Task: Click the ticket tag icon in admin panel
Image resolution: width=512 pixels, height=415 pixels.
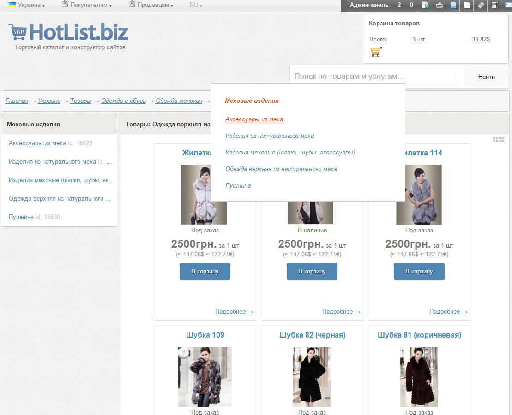Action: pos(481,6)
